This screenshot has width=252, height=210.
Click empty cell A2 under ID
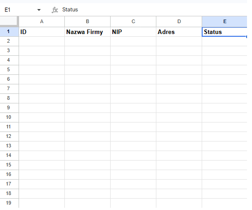pos(42,41)
